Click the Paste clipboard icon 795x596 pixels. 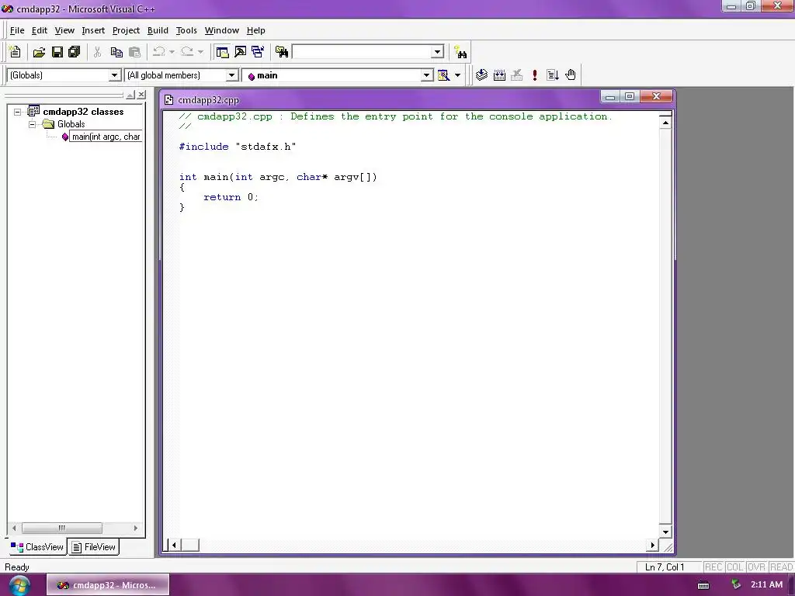coord(134,52)
